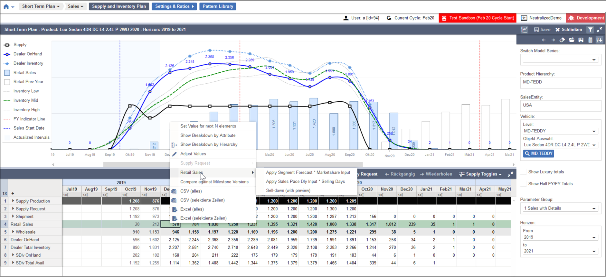Toggle Retail Sales legend series
The image size is (606, 277).
[20, 73]
